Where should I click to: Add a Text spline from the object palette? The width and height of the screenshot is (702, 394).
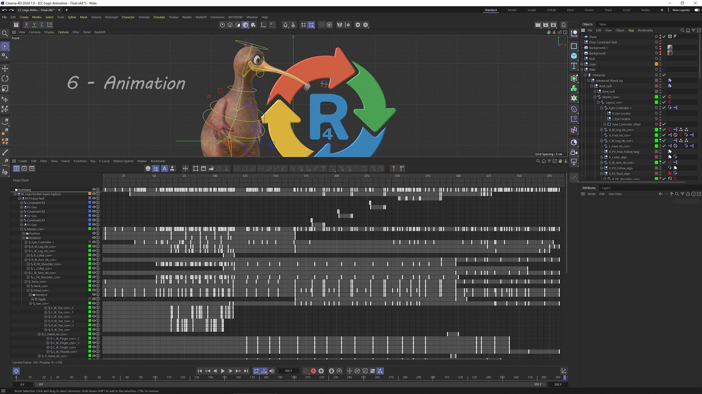pyautogui.click(x=574, y=66)
